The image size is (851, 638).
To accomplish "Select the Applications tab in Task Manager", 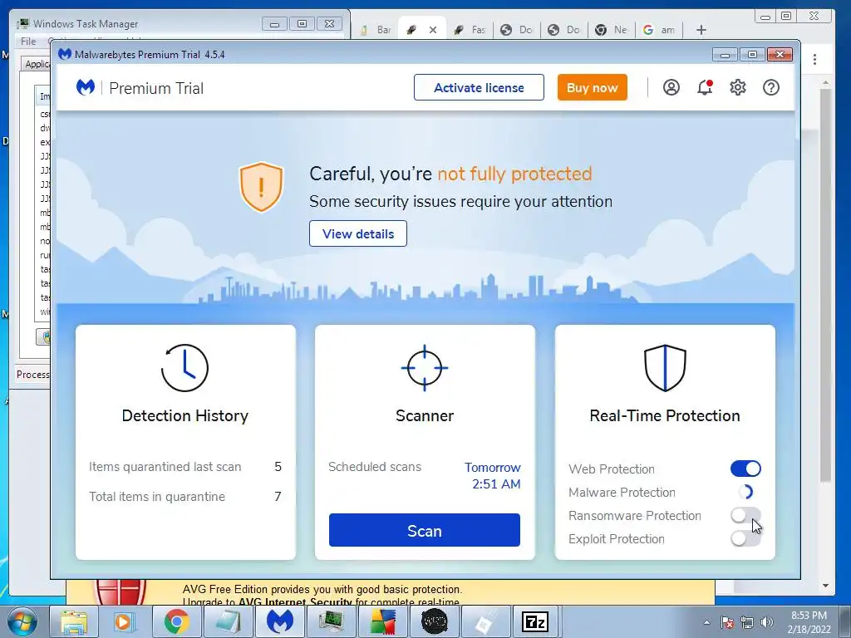I will tap(37, 63).
